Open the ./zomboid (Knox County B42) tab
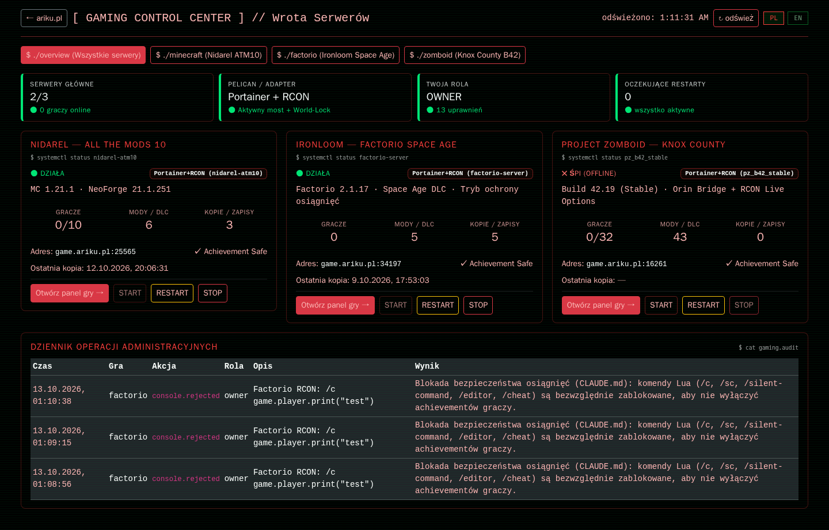 (x=465, y=55)
